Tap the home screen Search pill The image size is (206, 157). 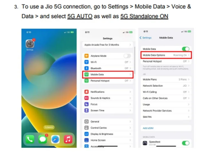coord(49,127)
